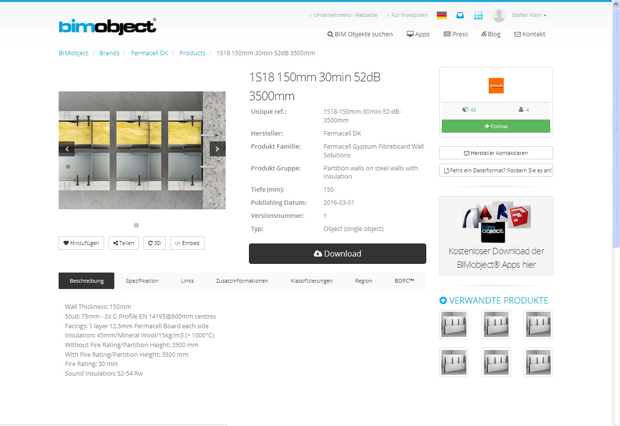The height and width of the screenshot is (426, 620).
Task: Go to Fermacell DK breadcrumb
Action: (x=150, y=53)
